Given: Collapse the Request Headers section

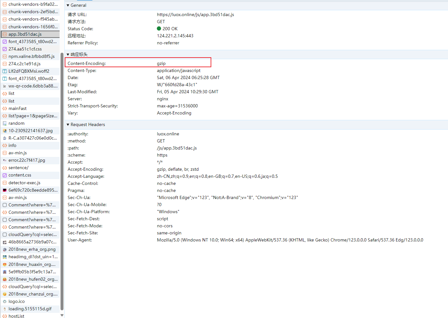Looking at the screenshot, I should point(68,124).
